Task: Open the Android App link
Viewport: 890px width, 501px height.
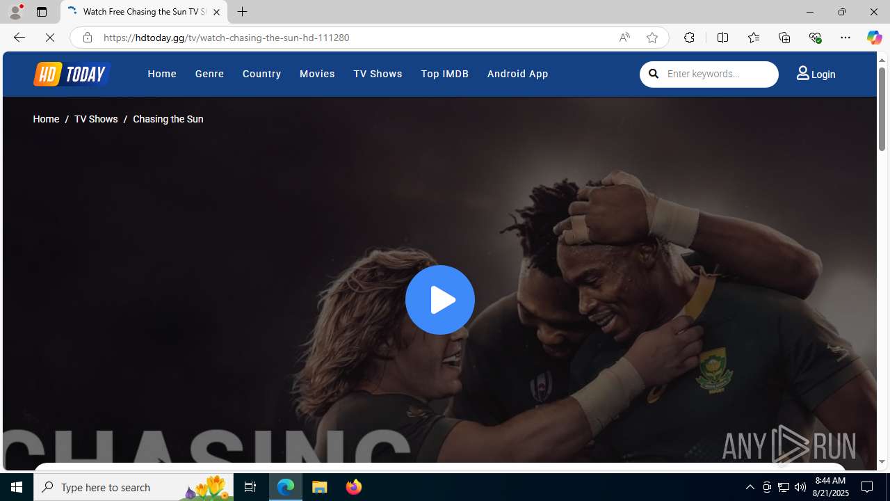Action: [517, 74]
